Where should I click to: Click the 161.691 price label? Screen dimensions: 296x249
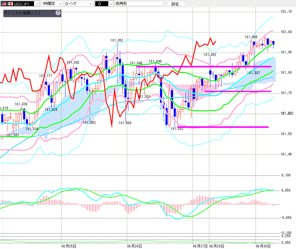point(145,97)
